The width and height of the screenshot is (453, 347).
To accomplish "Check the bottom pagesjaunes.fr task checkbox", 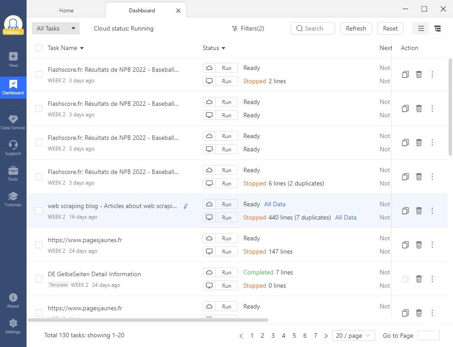I will pos(39,313).
